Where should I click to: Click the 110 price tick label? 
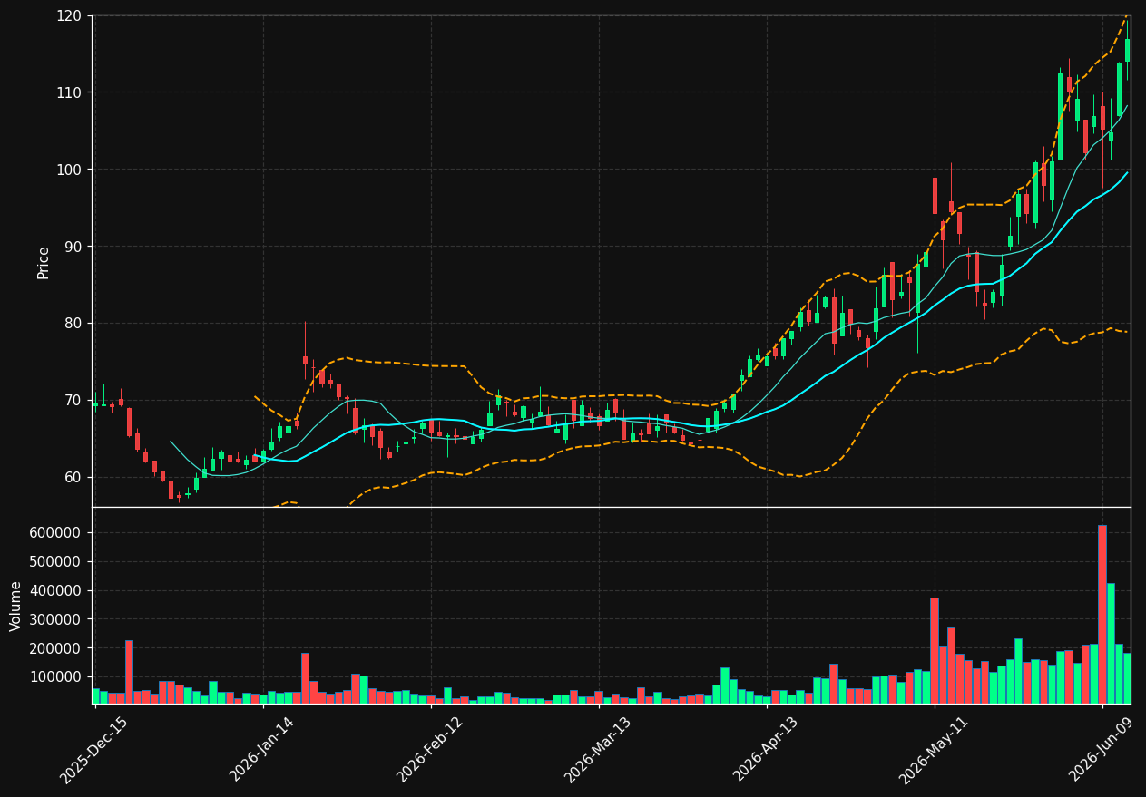[x=69, y=92]
